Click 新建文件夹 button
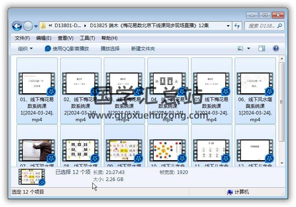Image resolution: width=296 pixels, height=207 pixels. pyautogui.click(x=143, y=49)
